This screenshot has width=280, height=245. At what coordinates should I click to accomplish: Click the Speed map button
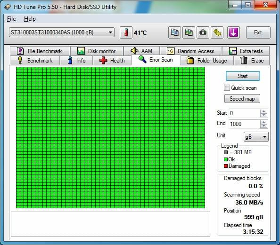tap(242, 99)
